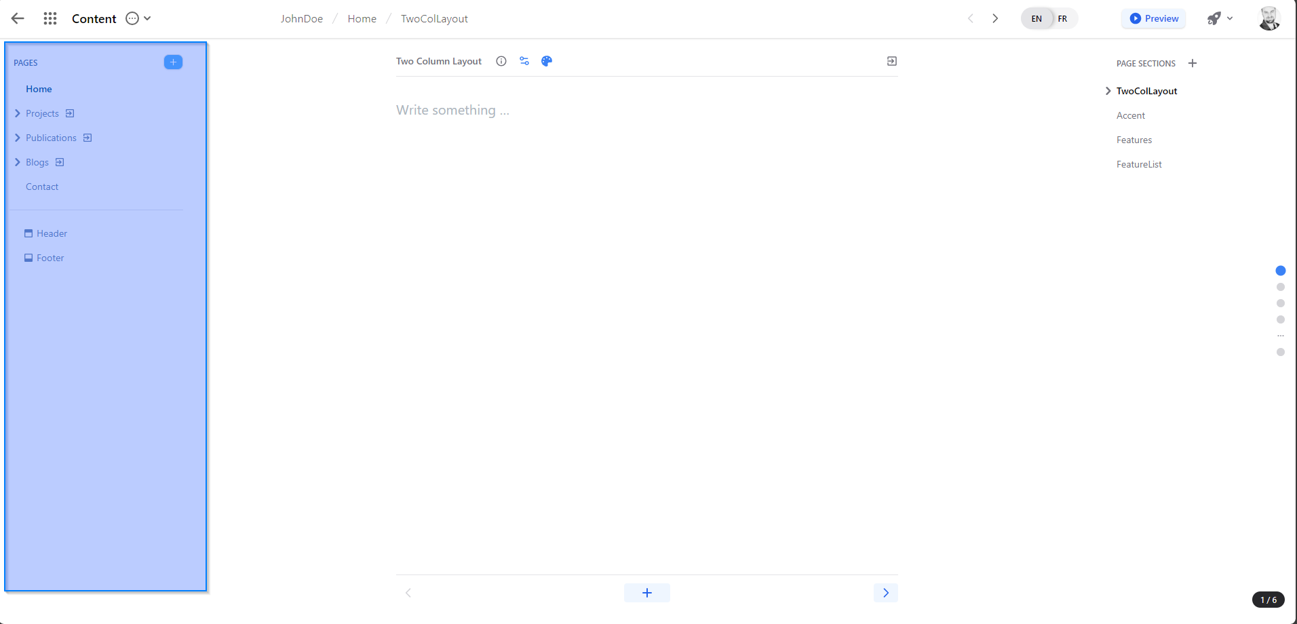Expand the Publications page tree
Viewport: 1297px width, 624px height.
coord(18,138)
